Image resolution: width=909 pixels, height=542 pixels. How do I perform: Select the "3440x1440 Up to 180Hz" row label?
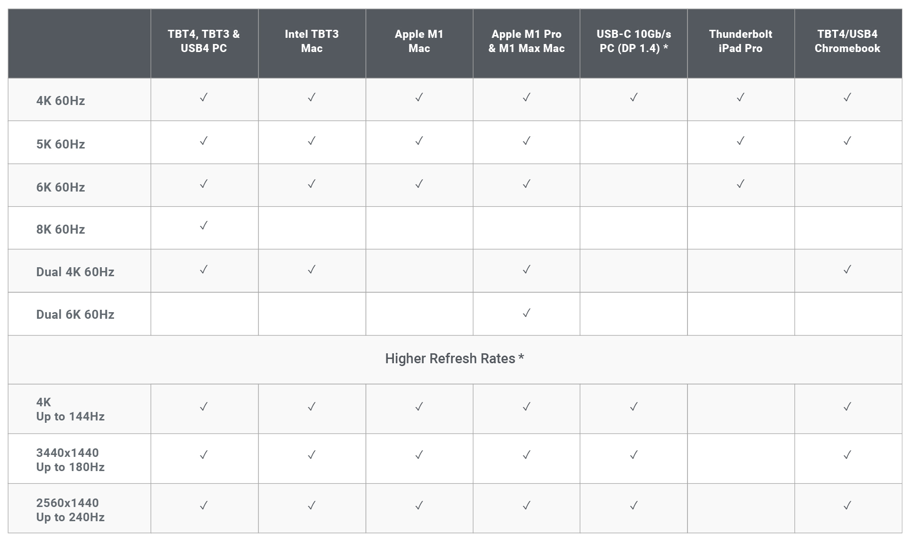(70, 460)
